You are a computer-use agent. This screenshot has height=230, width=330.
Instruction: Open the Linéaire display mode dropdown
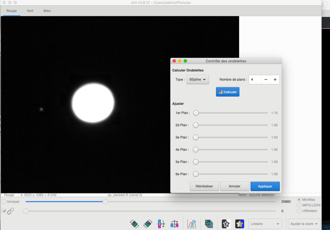265,224
